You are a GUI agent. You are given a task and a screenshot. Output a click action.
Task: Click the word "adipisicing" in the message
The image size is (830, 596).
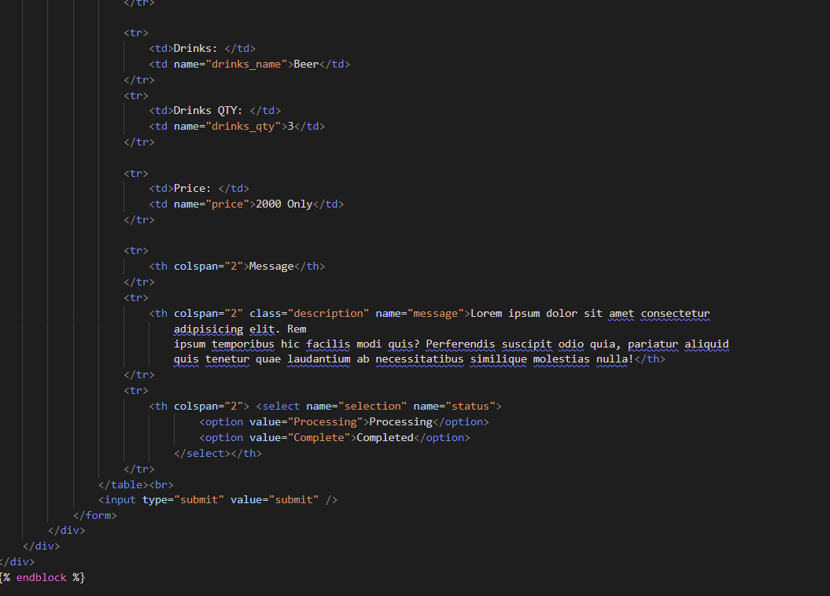click(208, 329)
